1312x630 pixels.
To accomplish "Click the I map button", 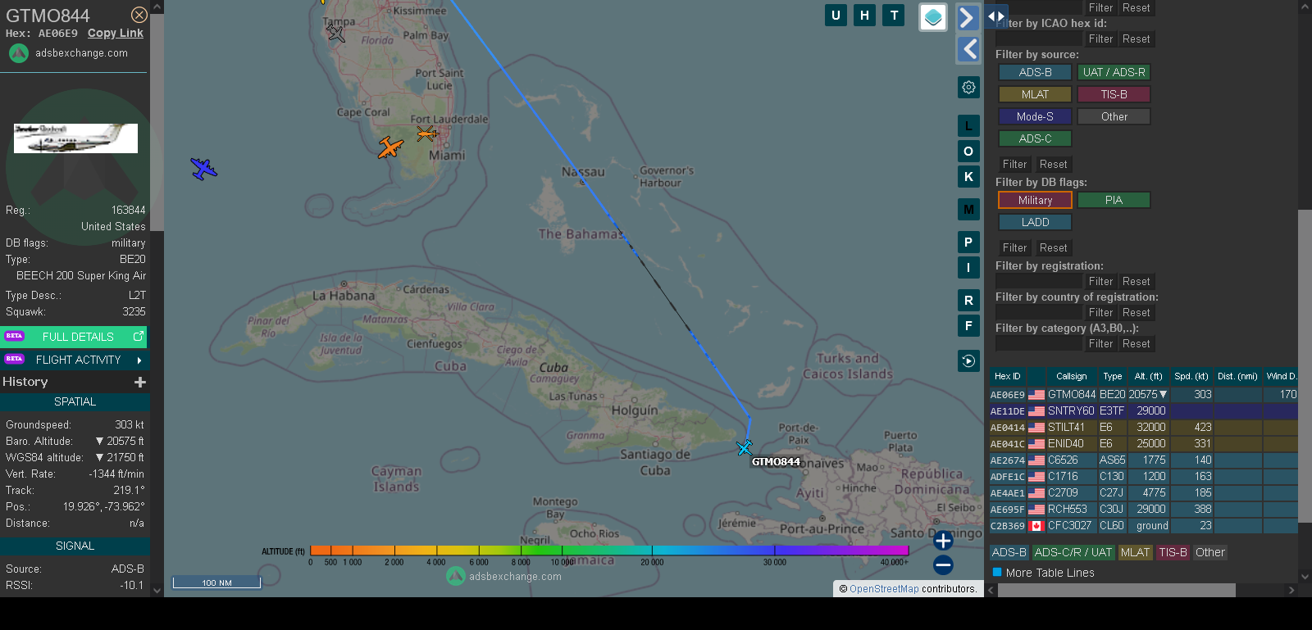I will 968,268.
